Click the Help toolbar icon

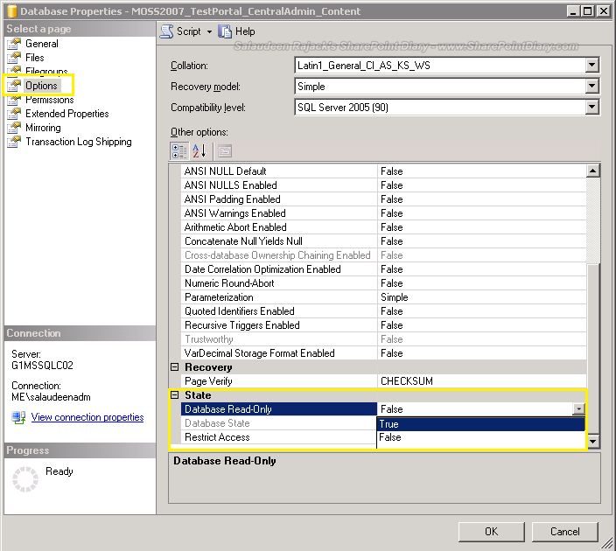coord(225,31)
